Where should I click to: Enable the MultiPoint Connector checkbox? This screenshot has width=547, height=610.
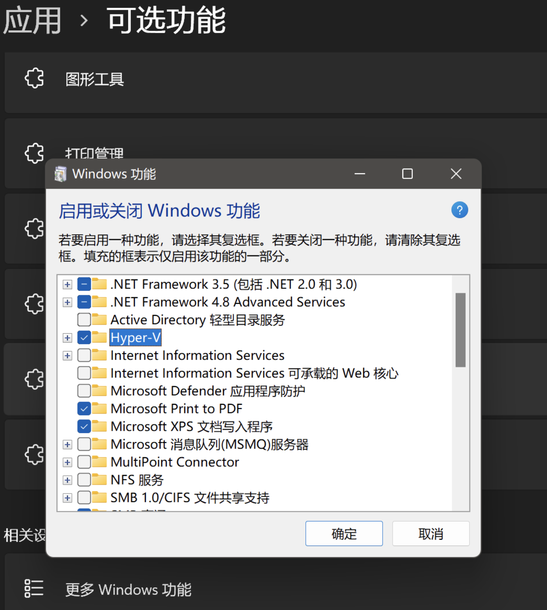(x=84, y=462)
